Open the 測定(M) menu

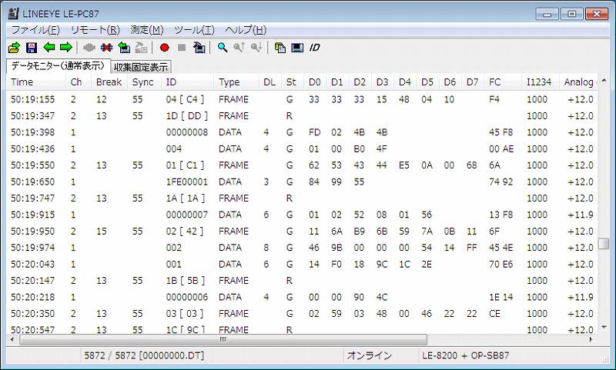coord(147,30)
